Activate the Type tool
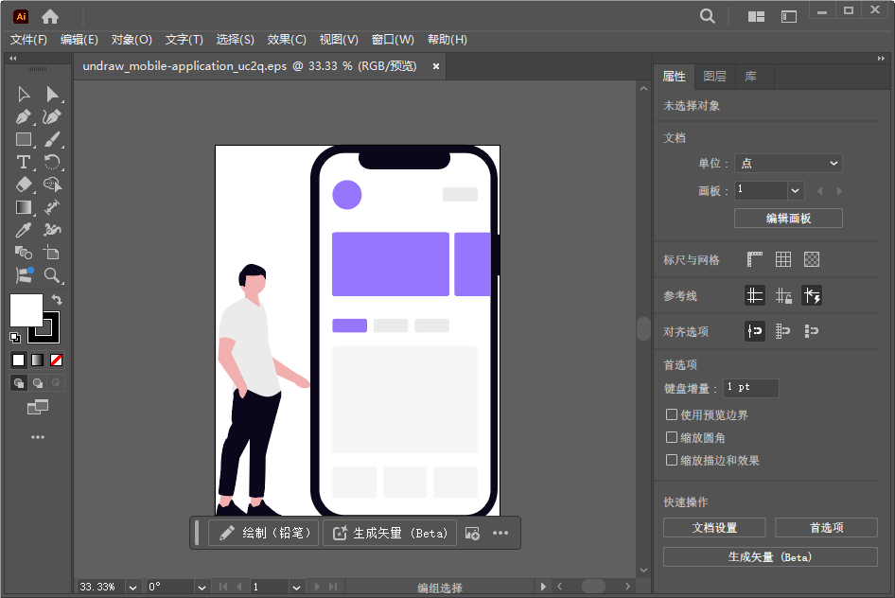This screenshot has width=895, height=598. point(24,162)
